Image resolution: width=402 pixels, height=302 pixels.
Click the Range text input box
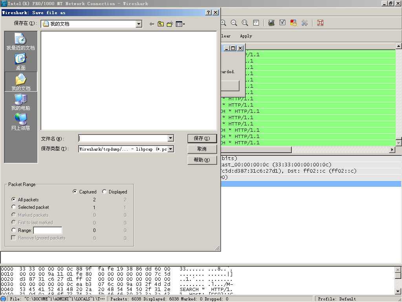[x=48, y=230]
